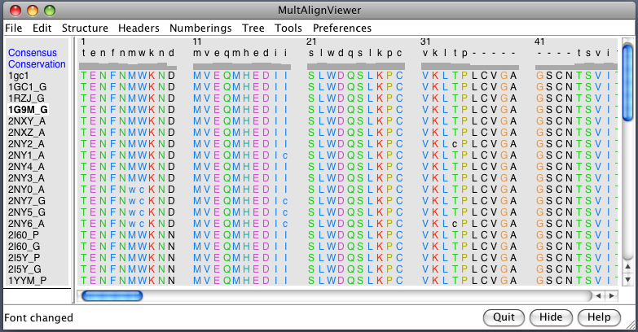Select sequence name 2NY4_A

(x=26, y=167)
